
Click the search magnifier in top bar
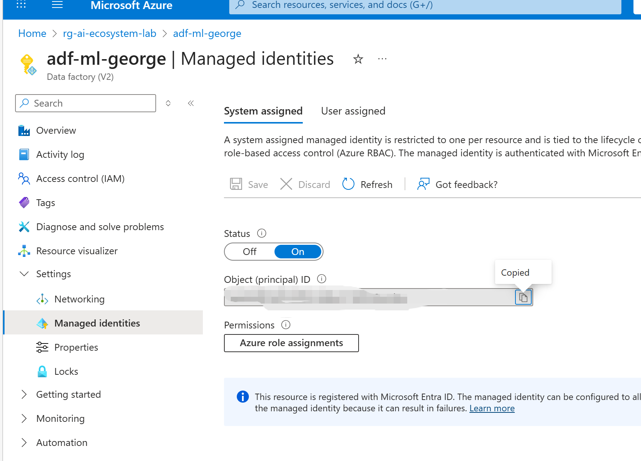[x=240, y=5]
